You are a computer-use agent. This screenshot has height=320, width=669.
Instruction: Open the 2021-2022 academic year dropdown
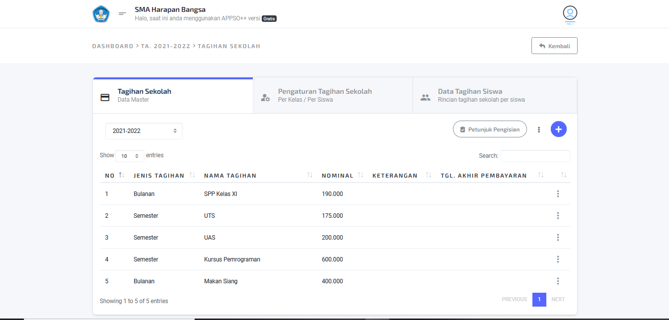144,131
